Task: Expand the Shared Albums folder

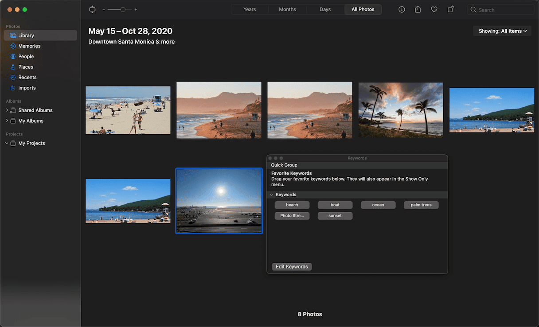Action: [7, 110]
